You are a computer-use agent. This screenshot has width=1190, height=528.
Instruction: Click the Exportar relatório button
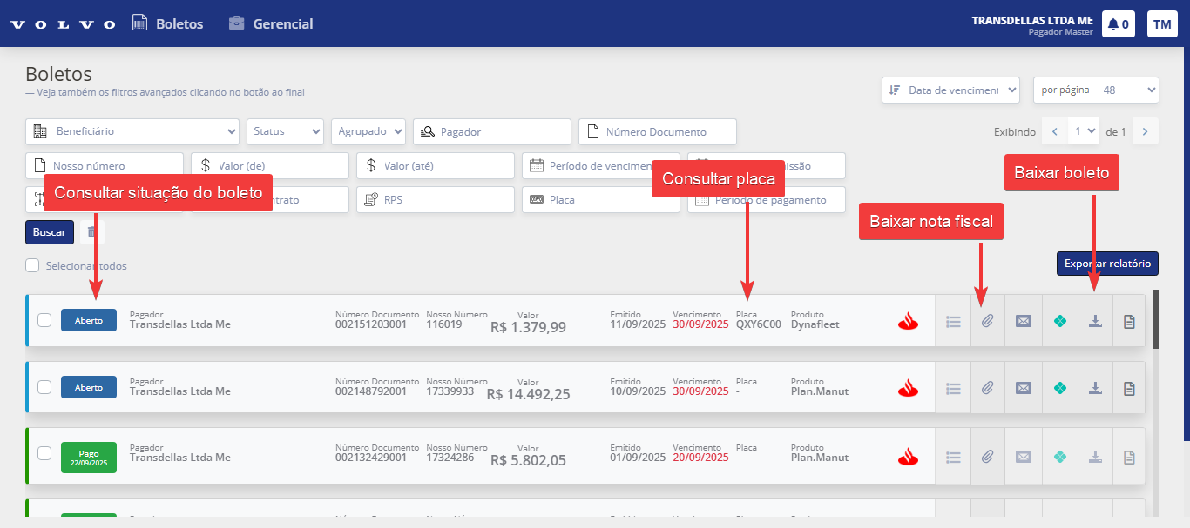click(1106, 264)
